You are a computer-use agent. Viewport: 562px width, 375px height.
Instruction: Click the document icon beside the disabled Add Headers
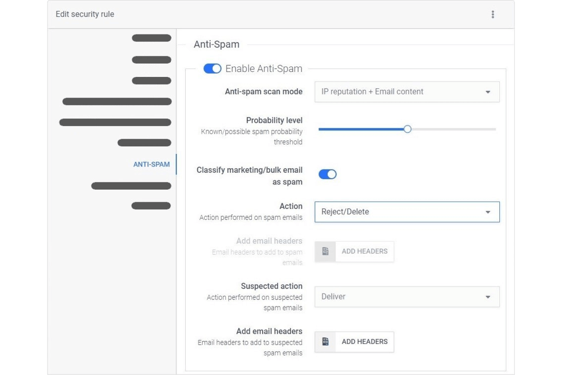coord(325,251)
